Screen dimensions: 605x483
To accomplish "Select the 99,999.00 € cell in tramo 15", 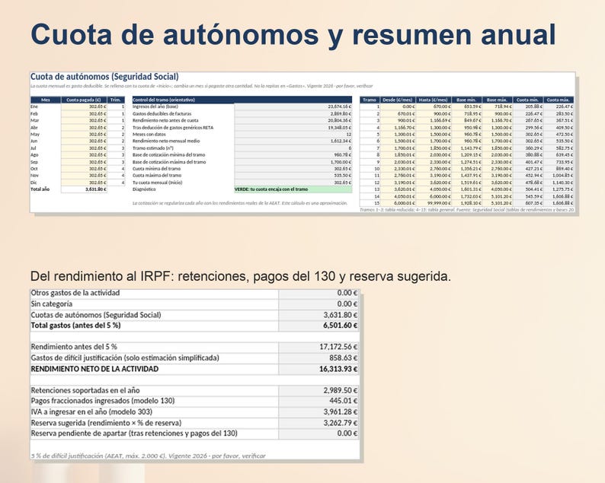I will tap(434, 203).
